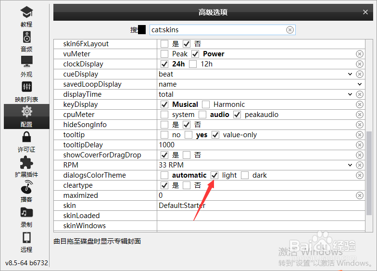This screenshot has width=377, height=271.
Task: Check 否 for showCoverForDragDrop
Action: coord(187,155)
